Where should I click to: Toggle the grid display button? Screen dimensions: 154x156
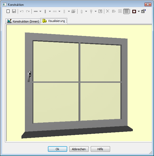[126, 11]
